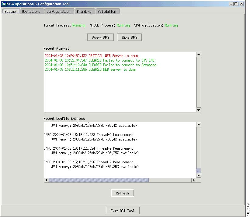Click MySQL Process Running status
250x217 pixels.
coord(123,25)
